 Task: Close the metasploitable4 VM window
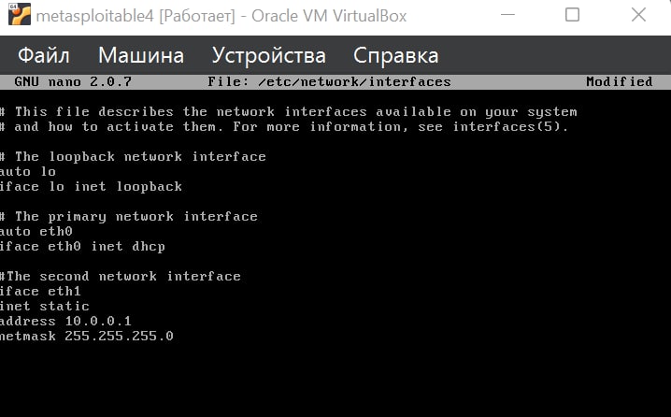coord(638,15)
